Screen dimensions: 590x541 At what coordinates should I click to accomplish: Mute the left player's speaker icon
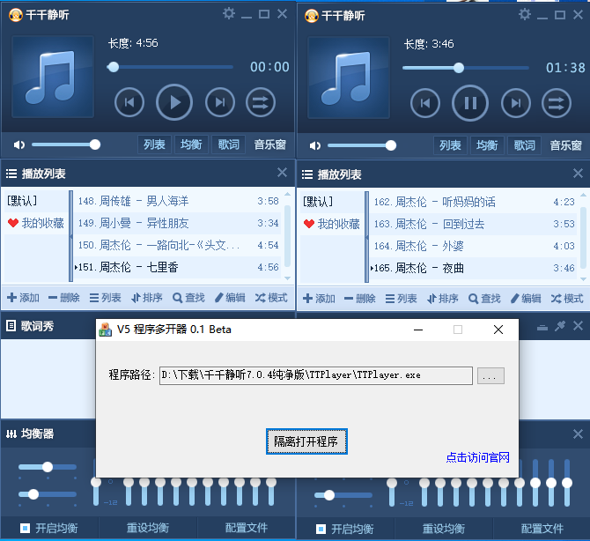tap(18, 145)
